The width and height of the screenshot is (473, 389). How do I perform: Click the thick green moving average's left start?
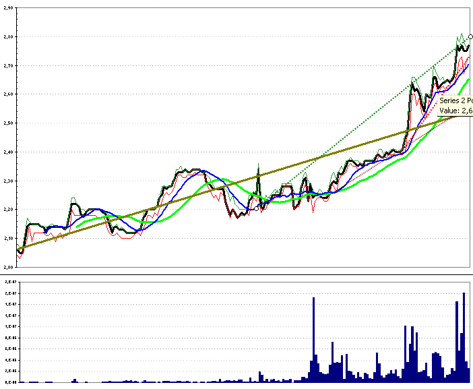point(77,227)
